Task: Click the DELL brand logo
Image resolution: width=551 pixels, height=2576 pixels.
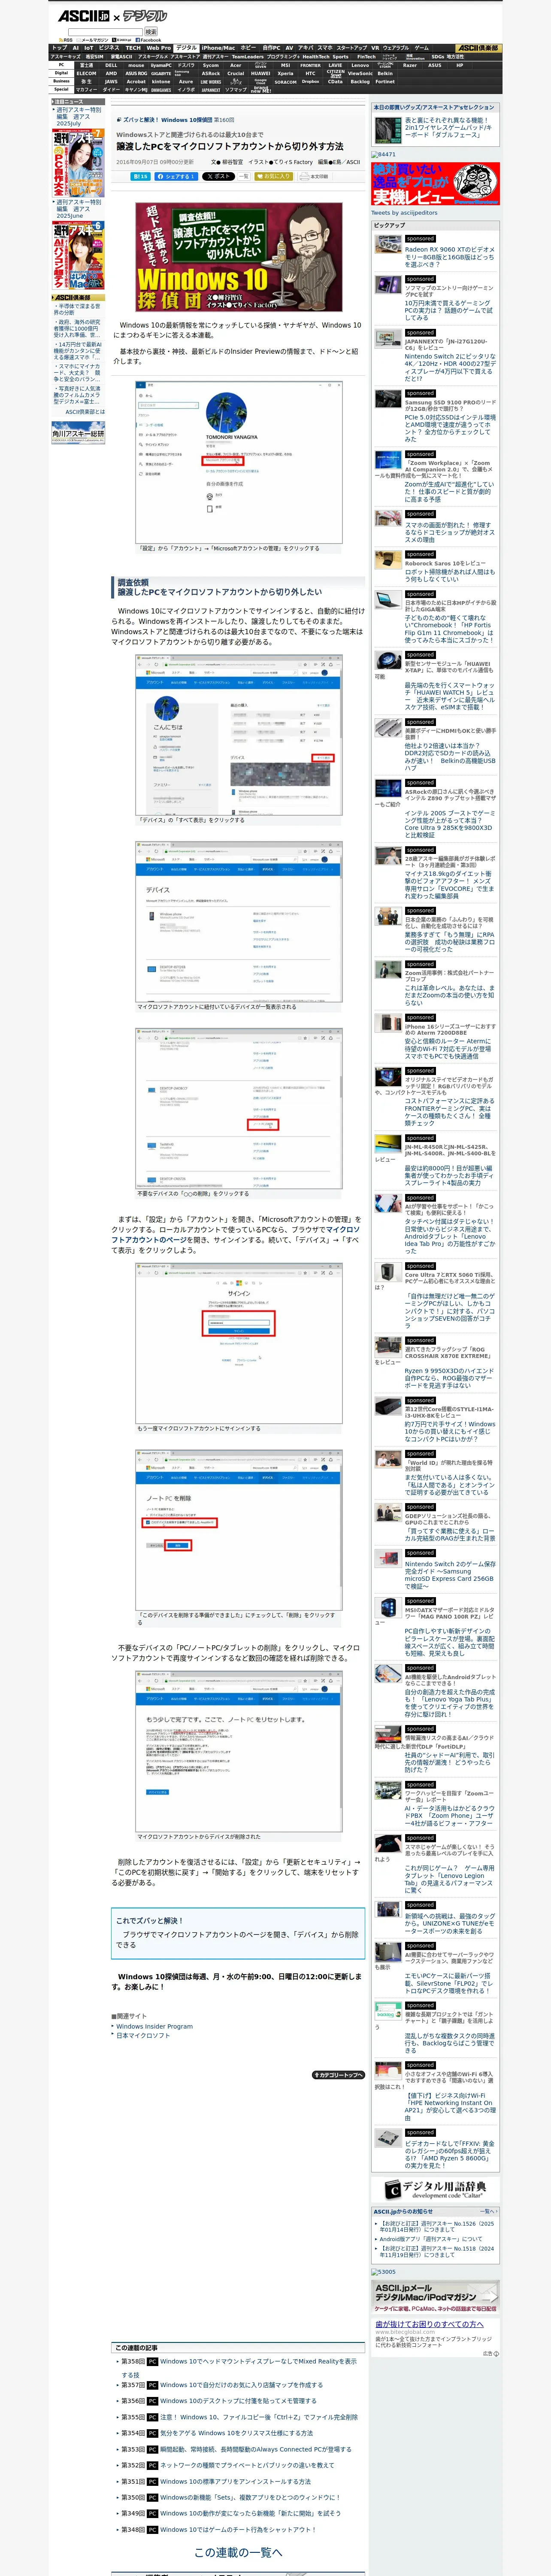Action: (x=112, y=65)
